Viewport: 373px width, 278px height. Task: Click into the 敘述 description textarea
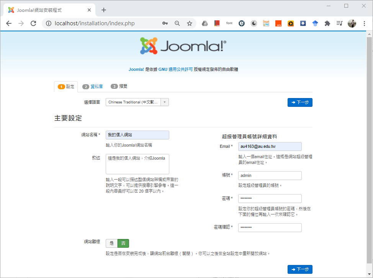pyautogui.click(x=137, y=164)
